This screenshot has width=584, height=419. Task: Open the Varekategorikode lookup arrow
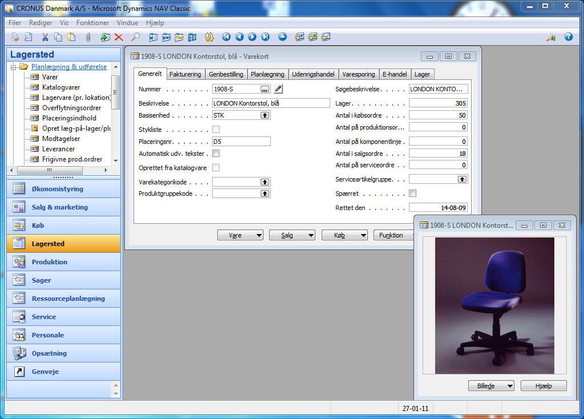(x=265, y=182)
